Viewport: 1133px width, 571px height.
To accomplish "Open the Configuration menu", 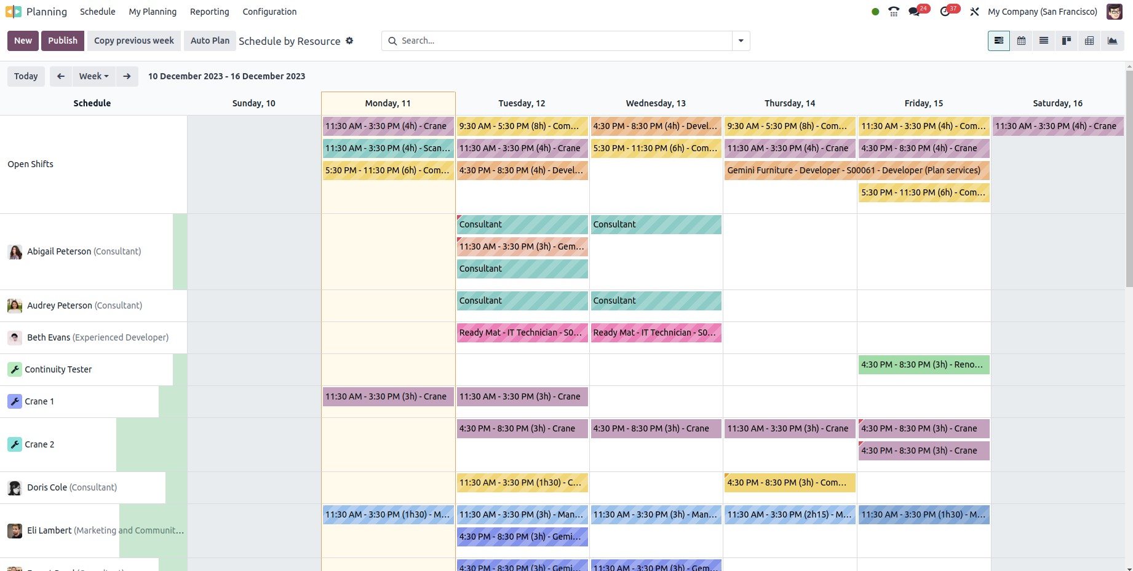I will (x=269, y=12).
